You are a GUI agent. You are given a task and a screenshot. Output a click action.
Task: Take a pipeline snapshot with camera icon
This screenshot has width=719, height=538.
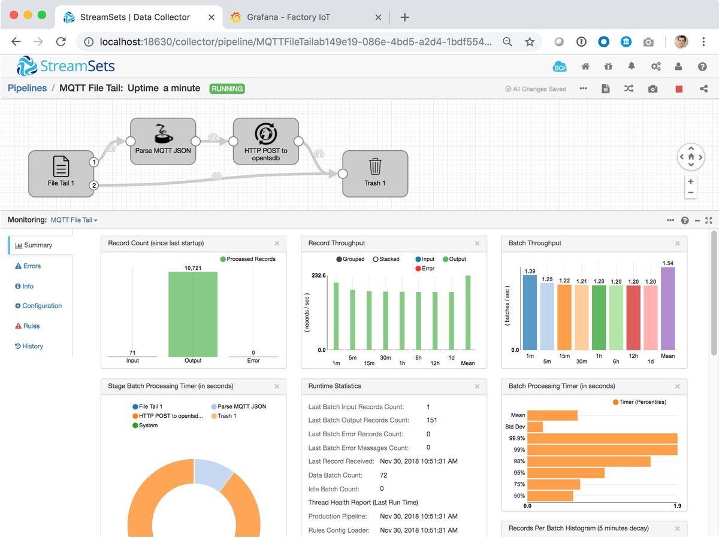(653, 89)
